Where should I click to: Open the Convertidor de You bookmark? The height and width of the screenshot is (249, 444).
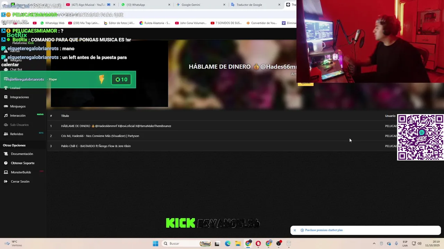click(x=262, y=23)
